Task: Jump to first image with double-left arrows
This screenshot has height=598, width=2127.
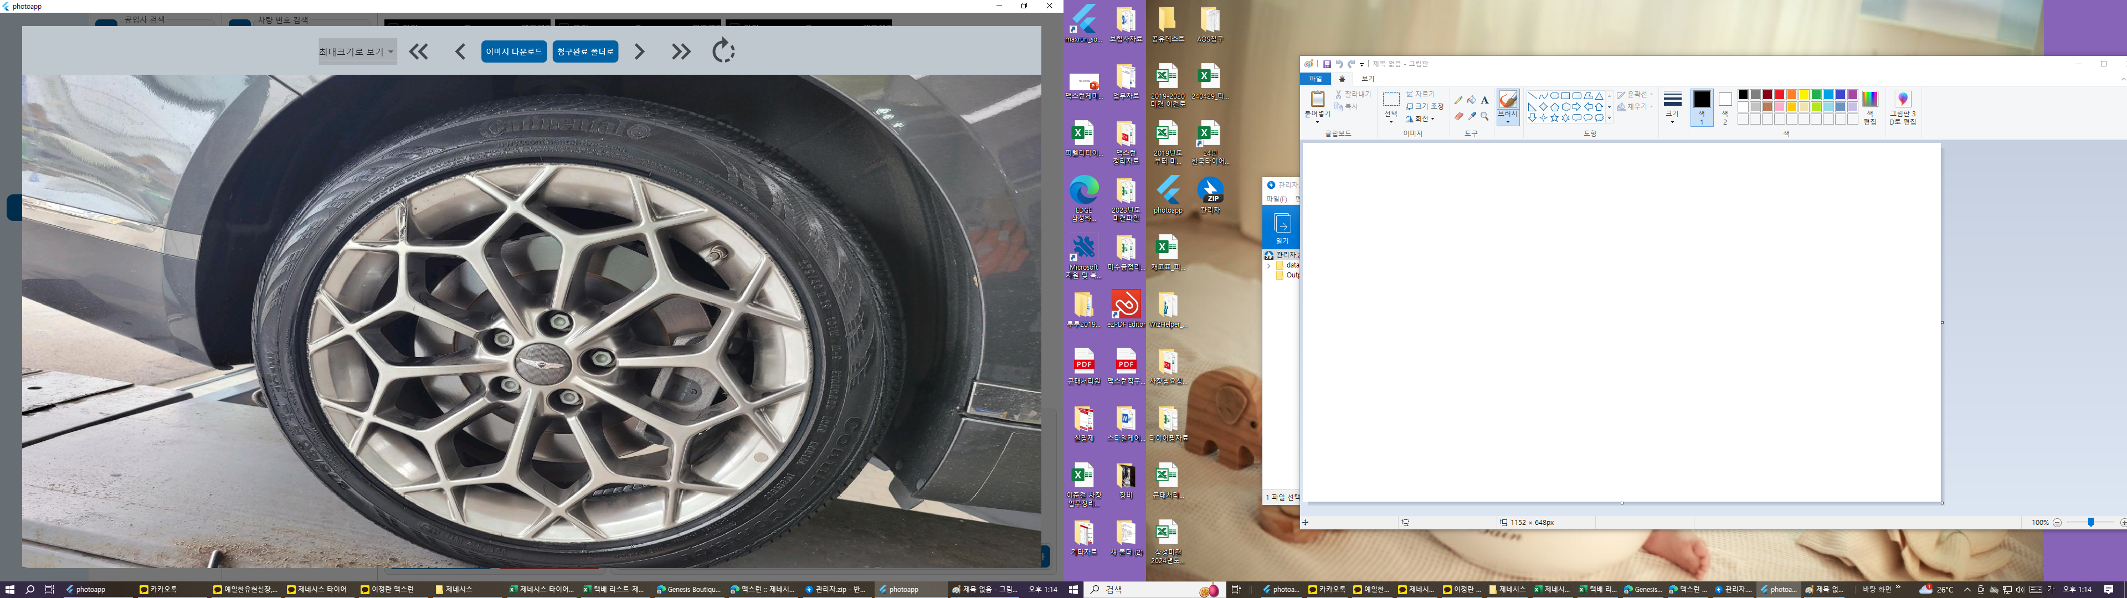Action: [419, 51]
